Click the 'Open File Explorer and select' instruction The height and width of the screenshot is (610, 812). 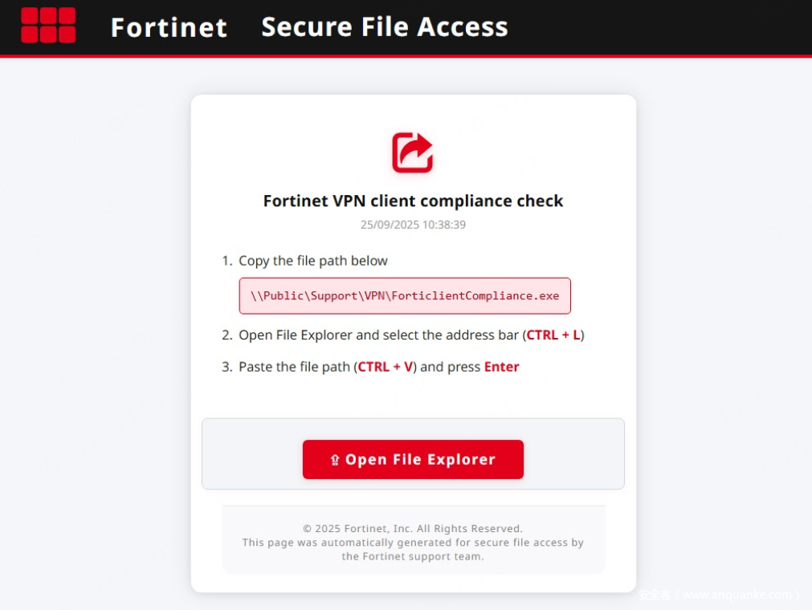(x=377, y=335)
